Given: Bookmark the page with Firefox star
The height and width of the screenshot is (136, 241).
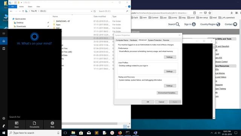Looking at the screenshot, I should tap(210, 13).
